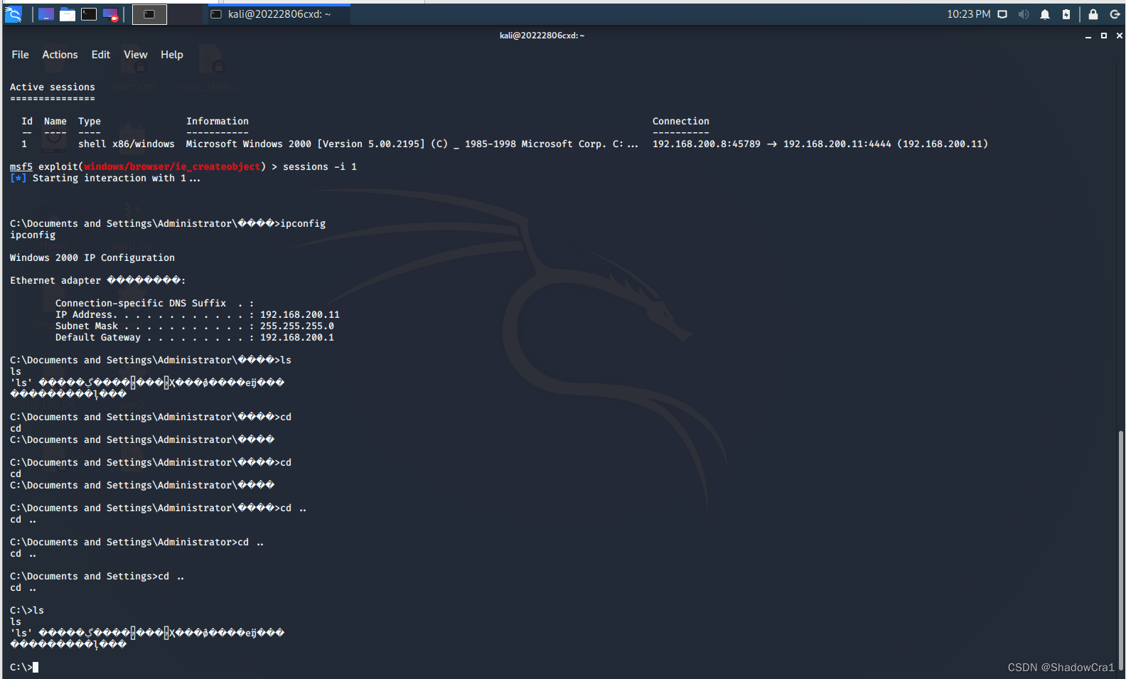The height and width of the screenshot is (679, 1126).
Task: Launch the terminal emulator from panel
Action: 89,14
